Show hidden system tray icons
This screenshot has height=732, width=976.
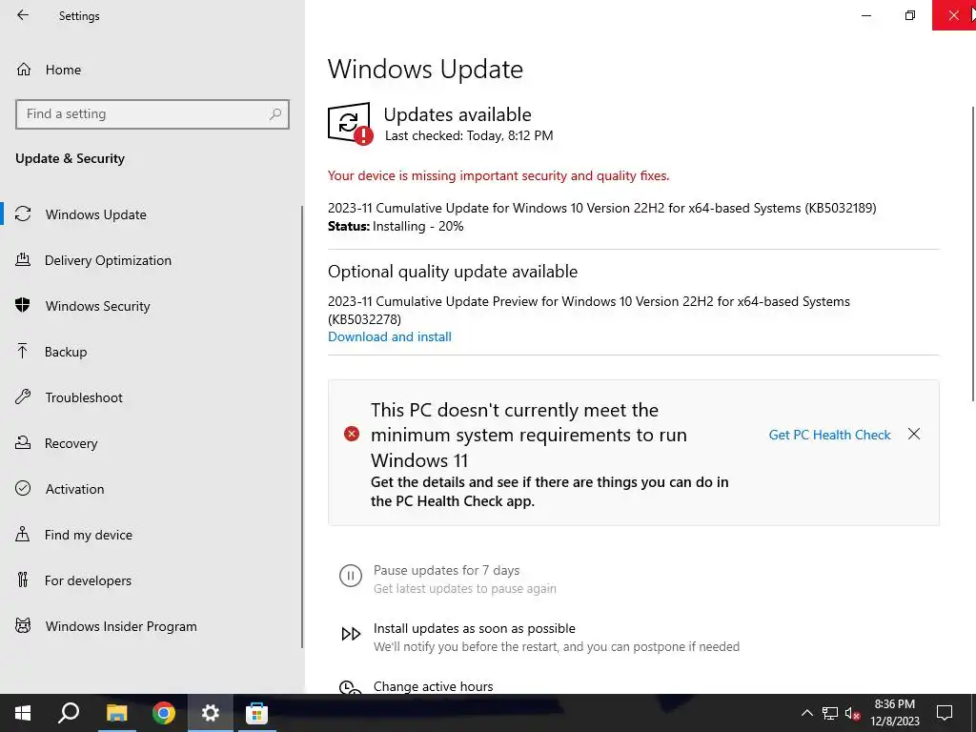pos(806,713)
